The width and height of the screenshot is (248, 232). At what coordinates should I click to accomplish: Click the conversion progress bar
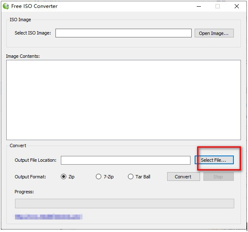click(x=125, y=203)
